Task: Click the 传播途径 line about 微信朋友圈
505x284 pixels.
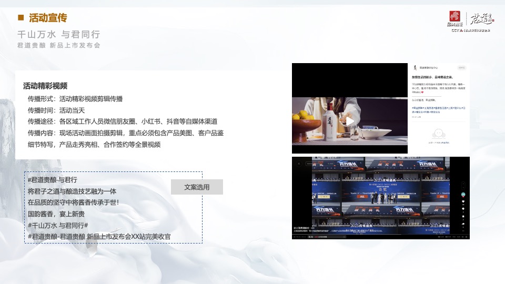Action: pos(123,121)
